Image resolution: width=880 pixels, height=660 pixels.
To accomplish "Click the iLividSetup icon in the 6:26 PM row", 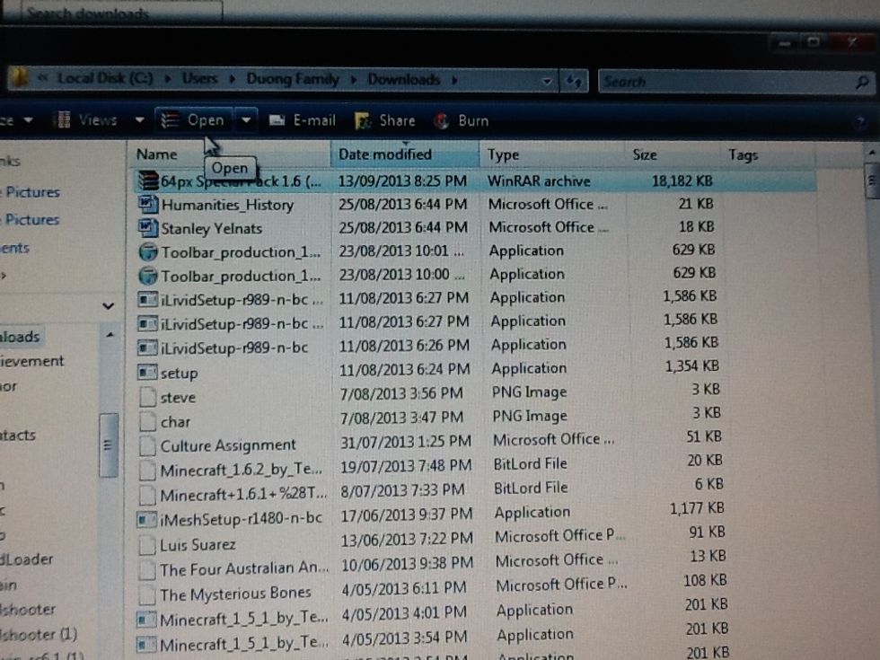I will [x=147, y=348].
